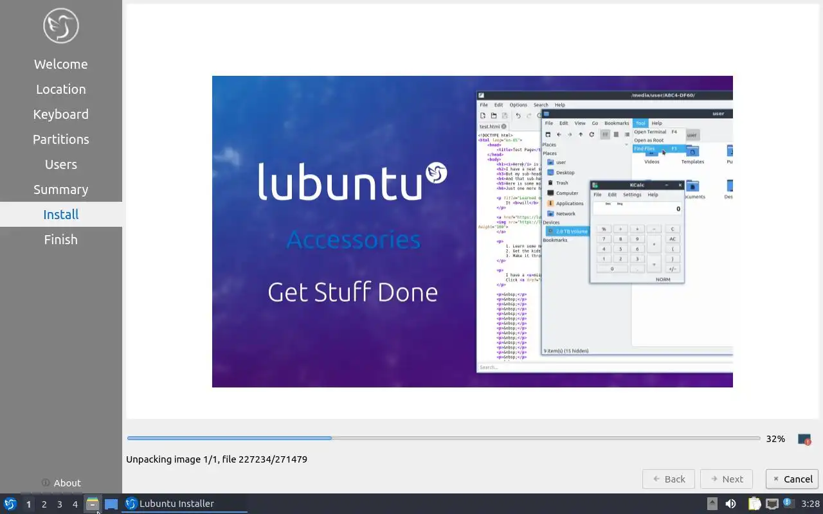
Task: Switch to virtual desktop 4
Action: 75,504
